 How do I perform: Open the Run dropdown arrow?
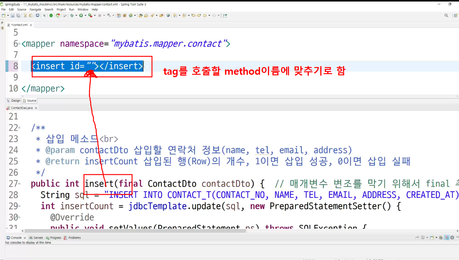click(85, 15)
